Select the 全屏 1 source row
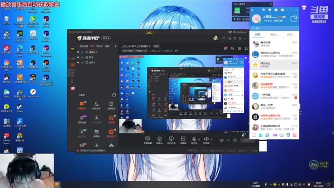 pyautogui.click(x=97, y=62)
